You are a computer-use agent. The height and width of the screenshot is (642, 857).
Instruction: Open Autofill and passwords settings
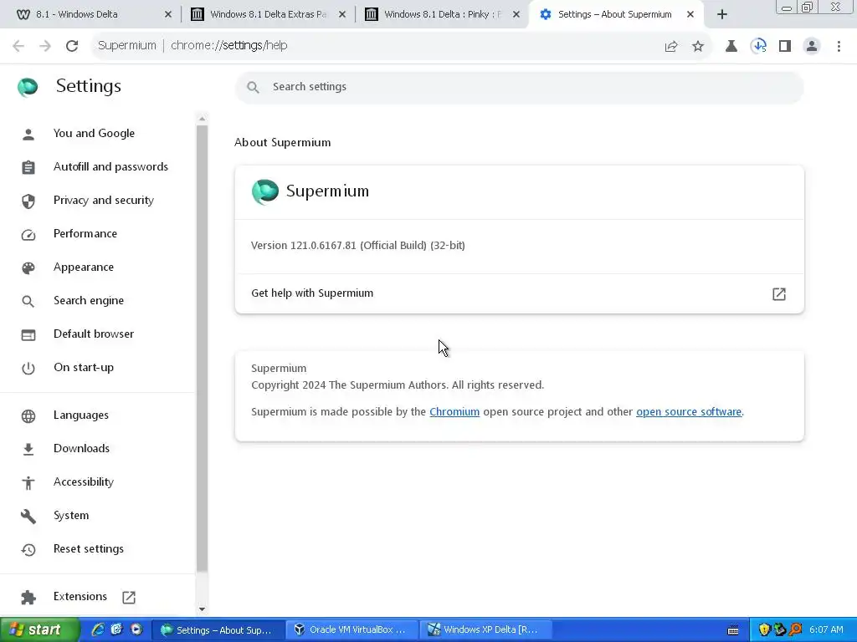pyautogui.click(x=110, y=166)
